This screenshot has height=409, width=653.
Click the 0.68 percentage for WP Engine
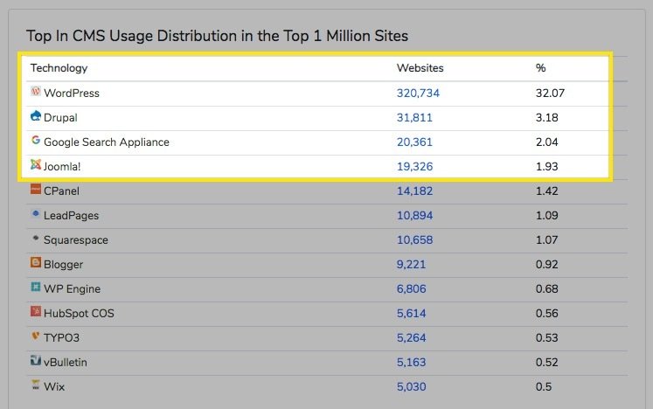[547, 288]
